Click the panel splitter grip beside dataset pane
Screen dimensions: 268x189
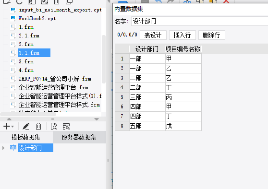pos(108,160)
